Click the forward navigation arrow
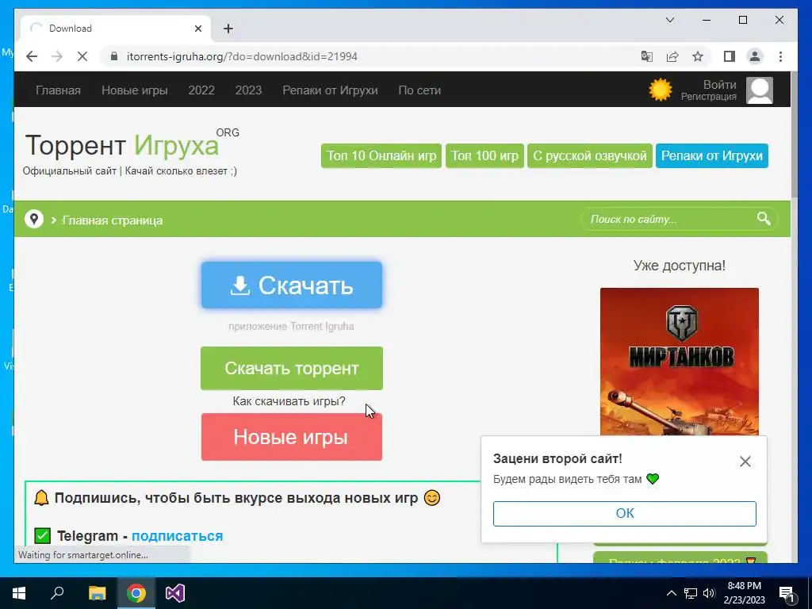This screenshot has height=609, width=812. point(57,56)
